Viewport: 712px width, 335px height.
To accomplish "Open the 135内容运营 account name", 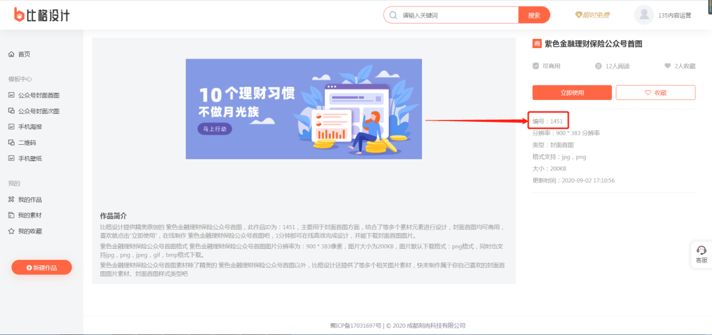I will click(x=674, y=15).
